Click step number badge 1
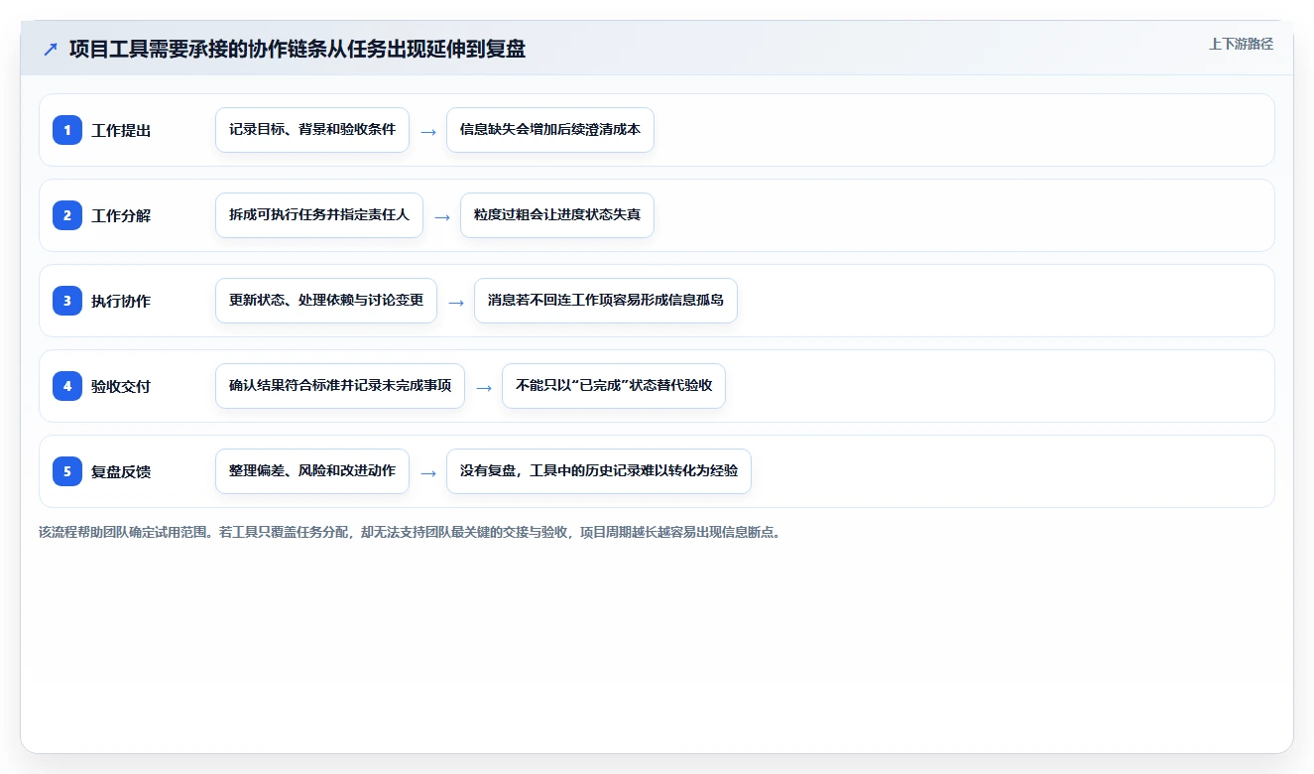The height and width of the screenshot is (774, 1314). pyautogui.click(x=67, y=130)
